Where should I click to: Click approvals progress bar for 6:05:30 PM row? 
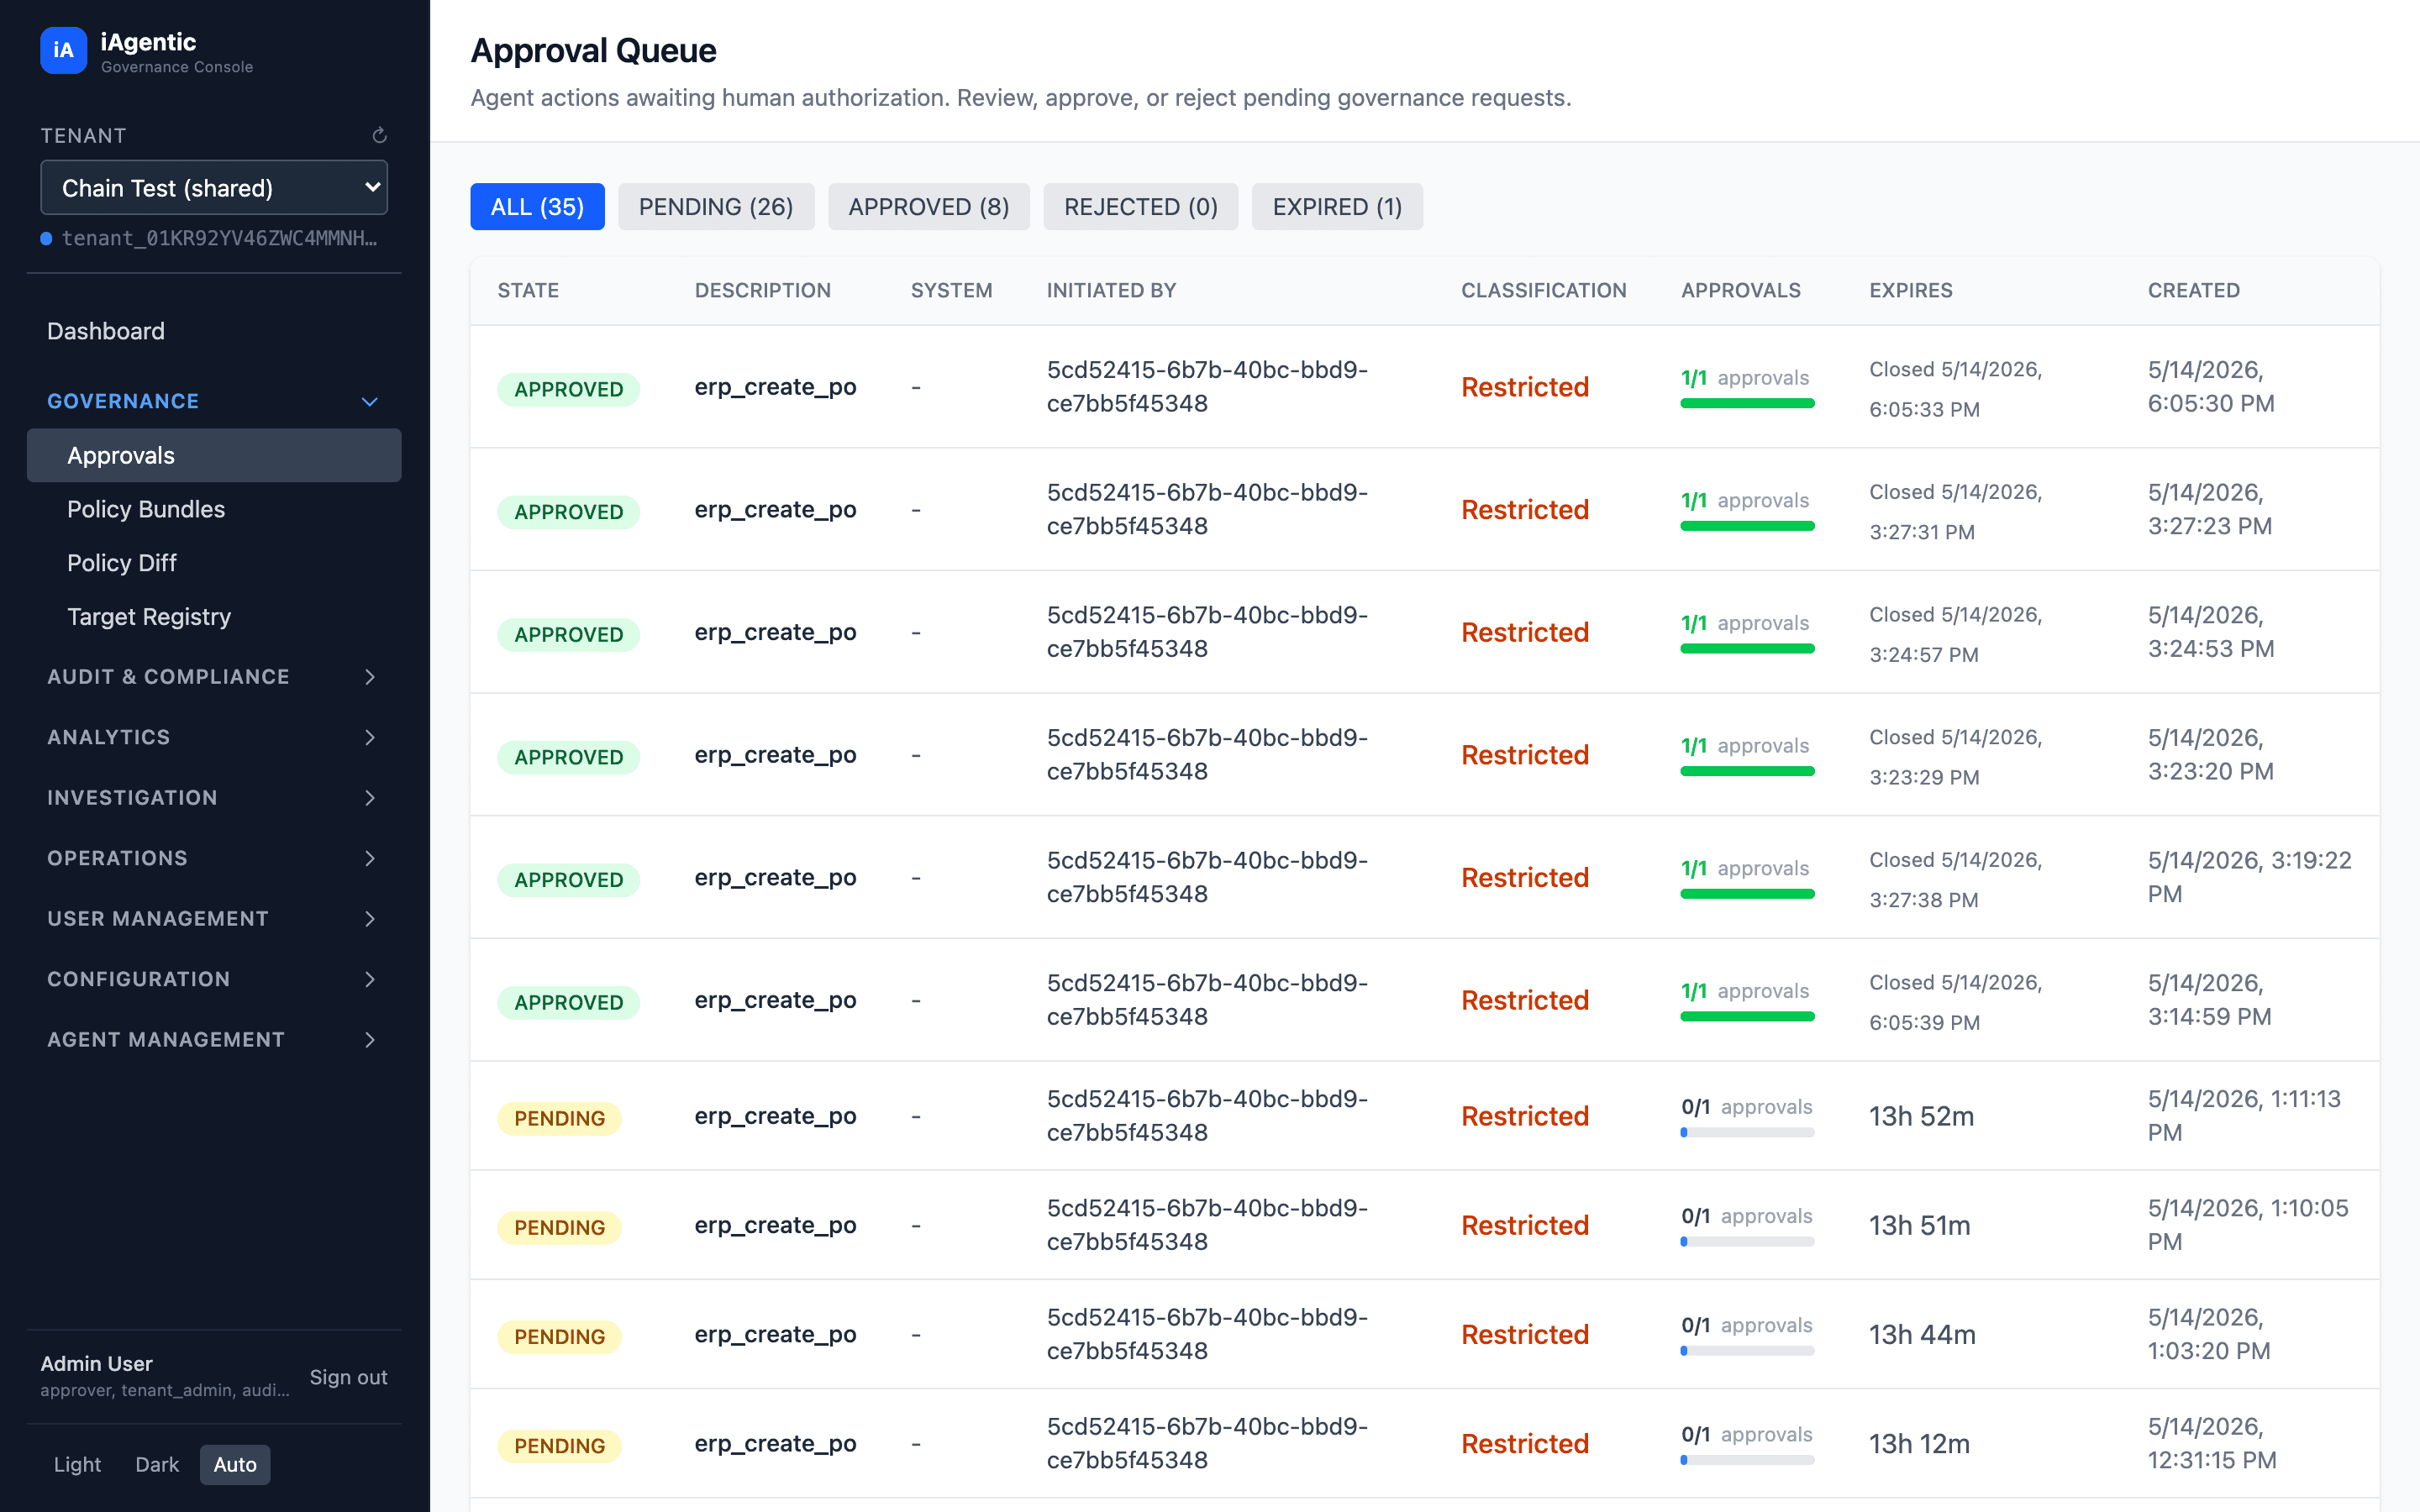pos(1747,404)
